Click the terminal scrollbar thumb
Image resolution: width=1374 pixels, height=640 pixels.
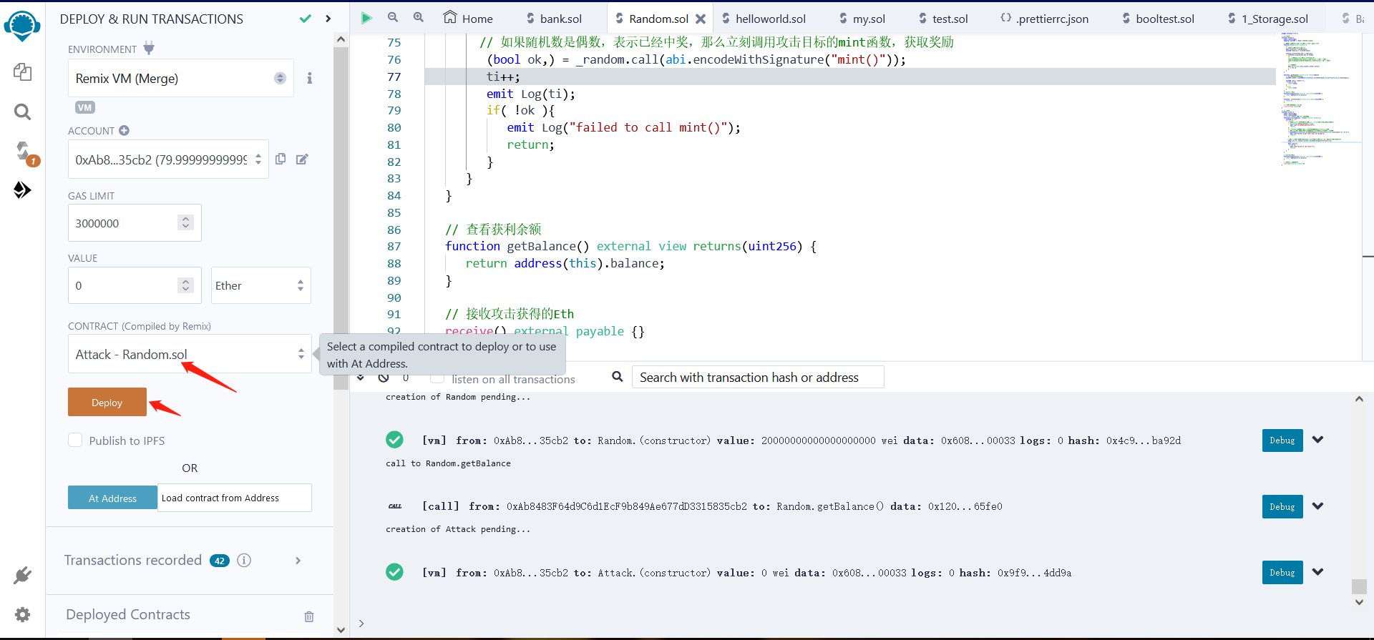1359,586
